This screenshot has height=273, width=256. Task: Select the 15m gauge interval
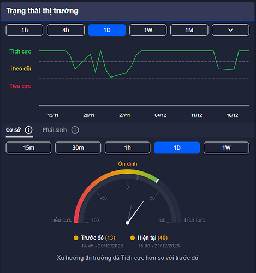pyautogui.click(x=28, y=147)
